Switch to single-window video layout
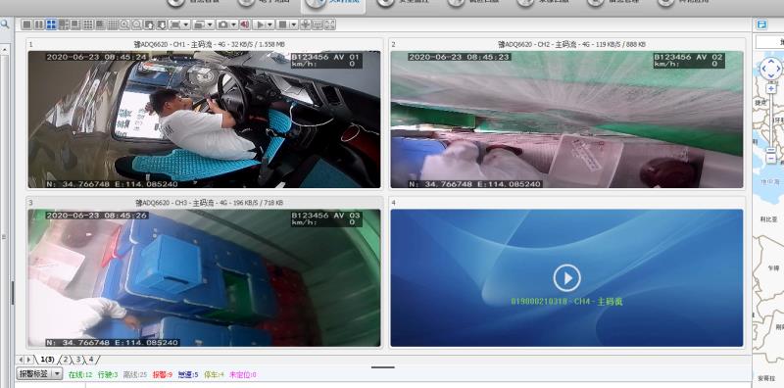The width and height of the screenshot is (784, 388). point(26,24)
